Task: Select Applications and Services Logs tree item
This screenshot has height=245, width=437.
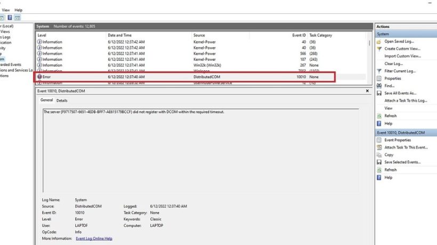Action: coord(16,70)
